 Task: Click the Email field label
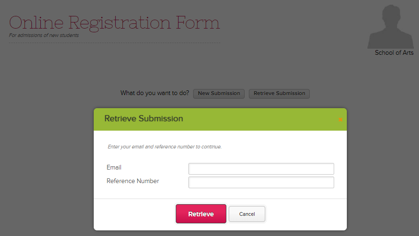tap(114, 167)
